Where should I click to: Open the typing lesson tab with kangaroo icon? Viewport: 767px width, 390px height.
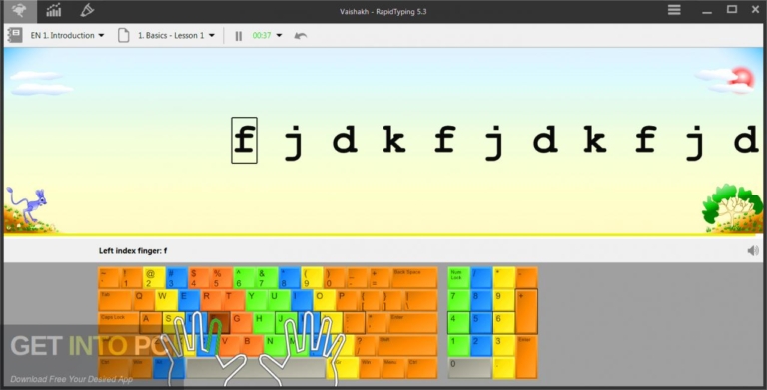click(19, 11)
